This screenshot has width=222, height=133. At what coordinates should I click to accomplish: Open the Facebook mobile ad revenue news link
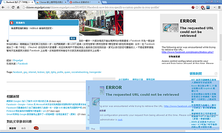pyautogui.click(x=44, y=108)
